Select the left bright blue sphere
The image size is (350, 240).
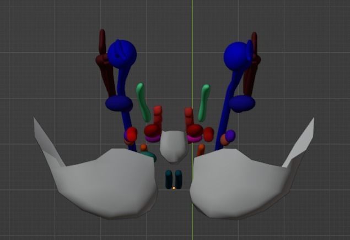[122, 54]
